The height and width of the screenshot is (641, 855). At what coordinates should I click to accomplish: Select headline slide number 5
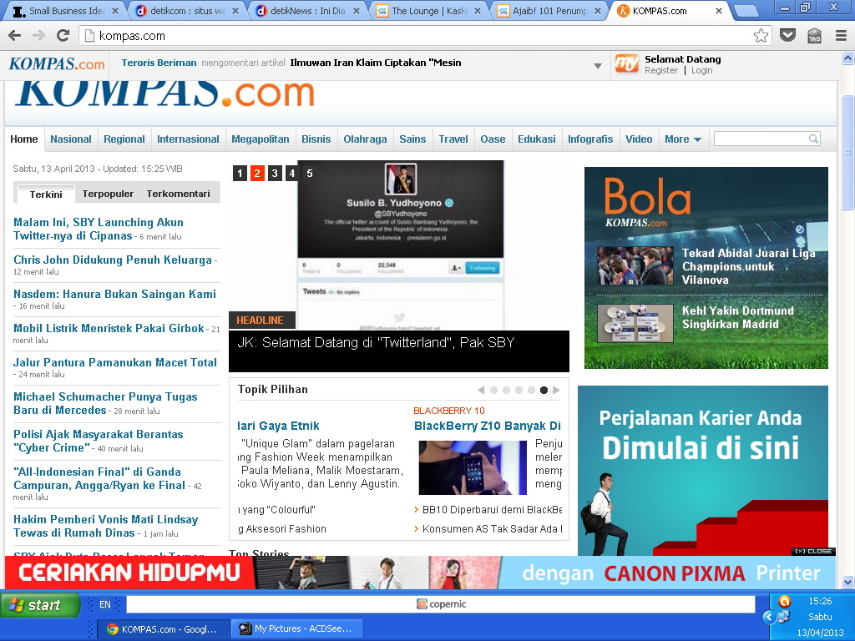tap(310, 174)
